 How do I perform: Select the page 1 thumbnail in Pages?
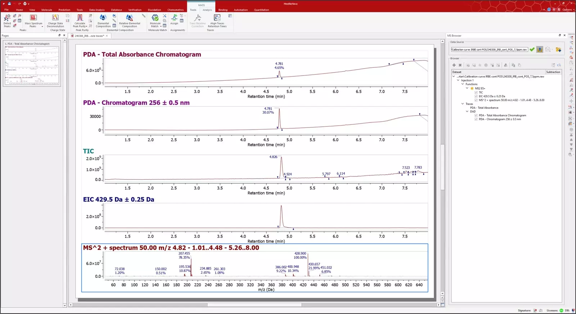tap(32, 63)
